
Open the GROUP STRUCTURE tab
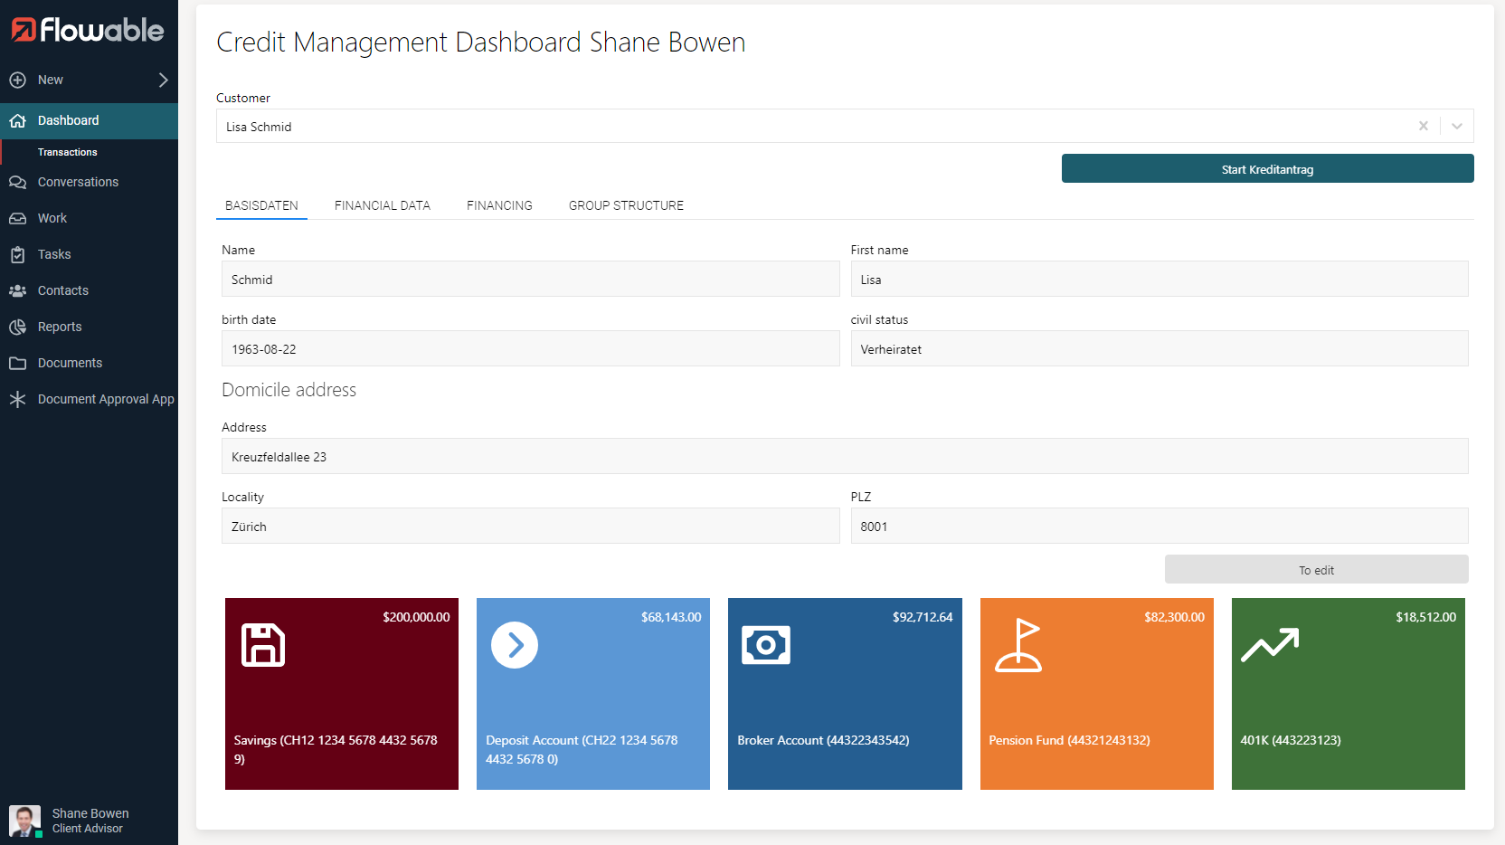point(626,205)
